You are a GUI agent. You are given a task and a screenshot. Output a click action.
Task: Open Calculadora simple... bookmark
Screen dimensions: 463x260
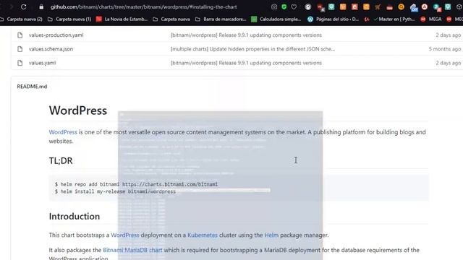pyautogui.click(x=276, y=19)
